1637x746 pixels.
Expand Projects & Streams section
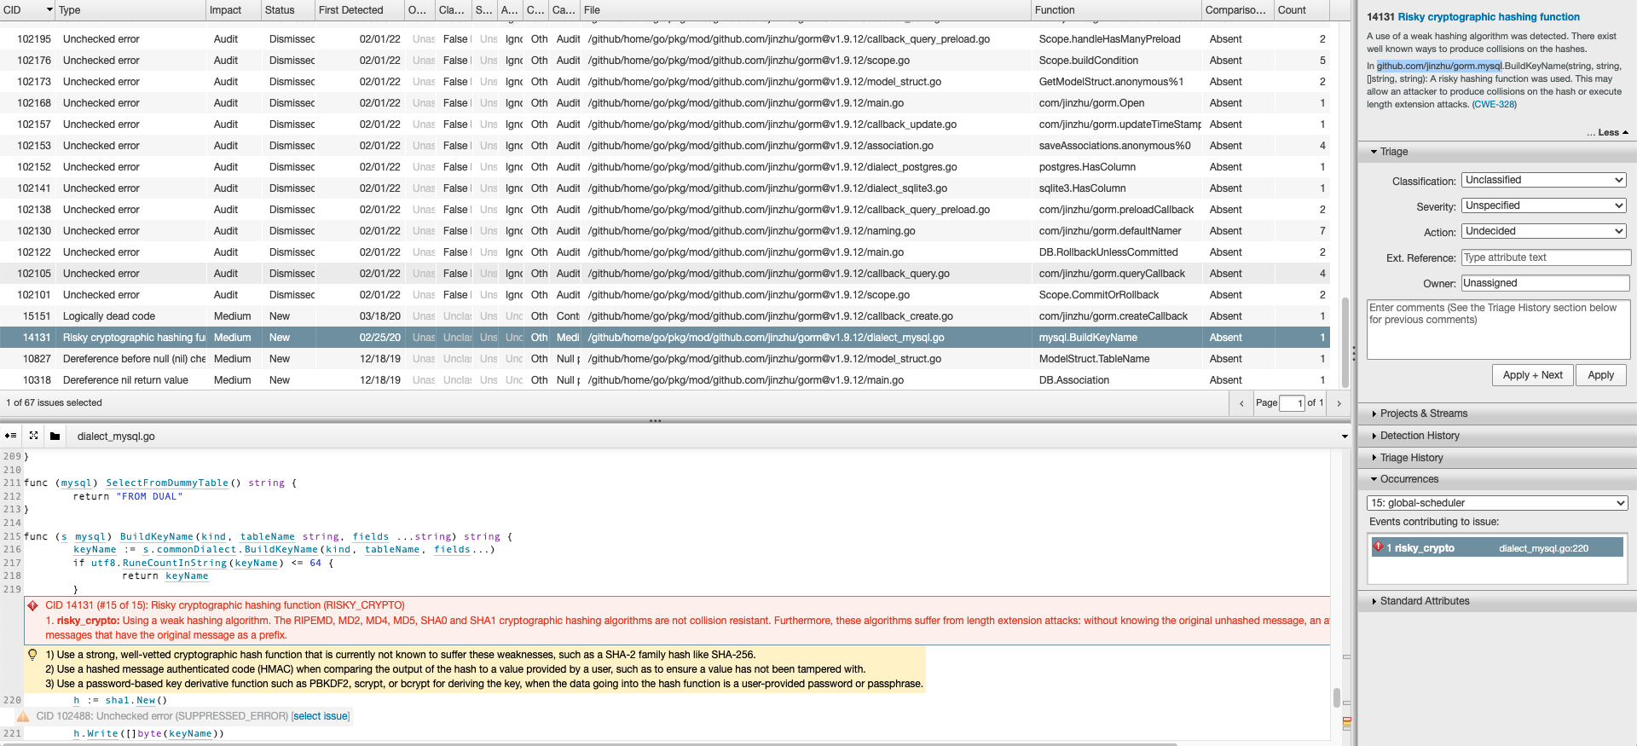pyautogui.click(x=1423, y=413)
